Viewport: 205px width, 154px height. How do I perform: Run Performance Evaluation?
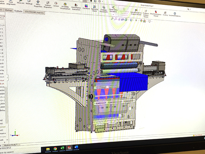76,7
